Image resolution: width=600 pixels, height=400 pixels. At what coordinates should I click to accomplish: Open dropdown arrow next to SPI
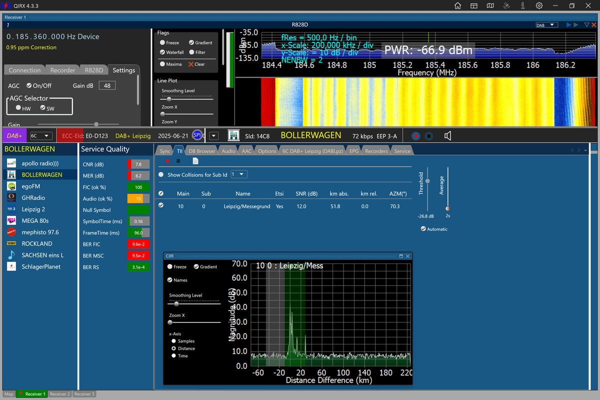click(x=213, y=135)
